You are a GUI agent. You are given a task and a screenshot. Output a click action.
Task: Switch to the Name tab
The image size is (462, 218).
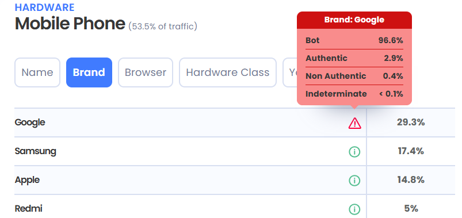37,72
